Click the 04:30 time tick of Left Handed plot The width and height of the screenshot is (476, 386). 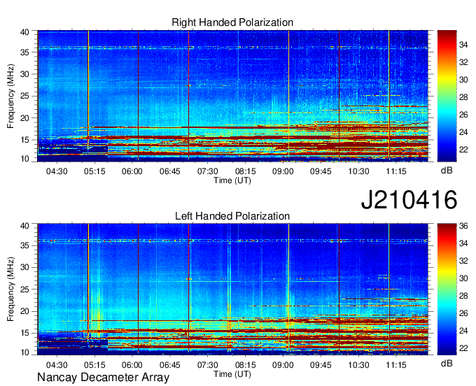coord(57,365)
